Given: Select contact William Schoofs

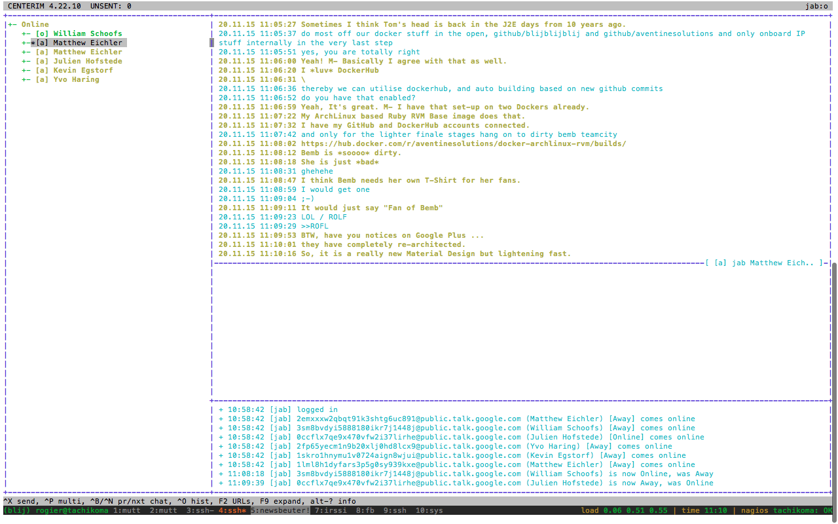Looking at the screenshot, I should 79,33.
